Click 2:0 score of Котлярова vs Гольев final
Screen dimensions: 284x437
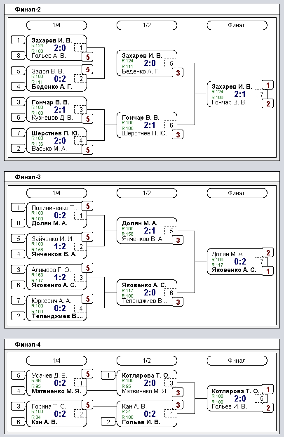[x=240, y=399]
